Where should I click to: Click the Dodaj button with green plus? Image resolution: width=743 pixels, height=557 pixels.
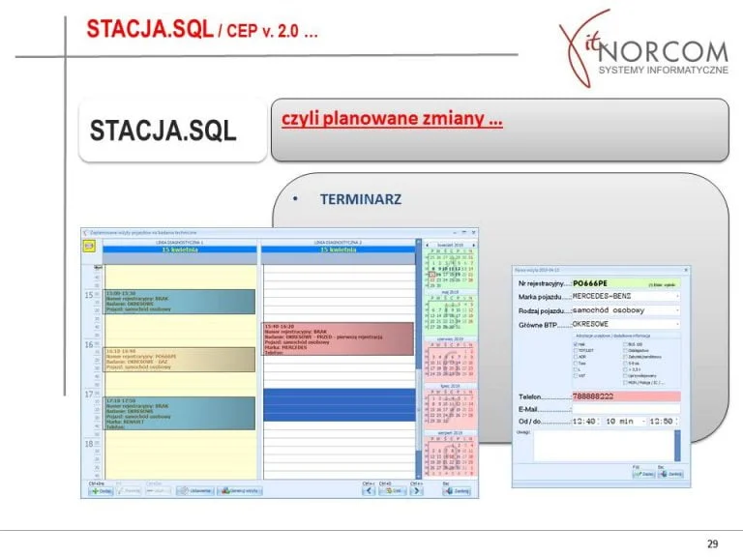(x=101, y=491)
